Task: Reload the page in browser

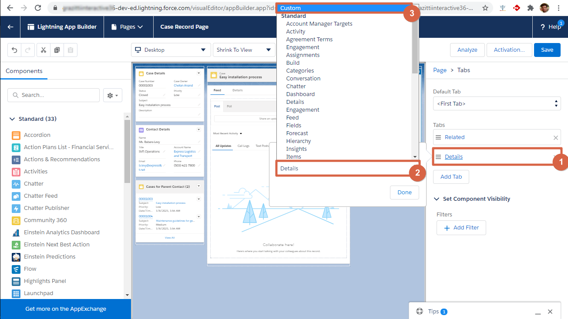Action: (38, 8)
